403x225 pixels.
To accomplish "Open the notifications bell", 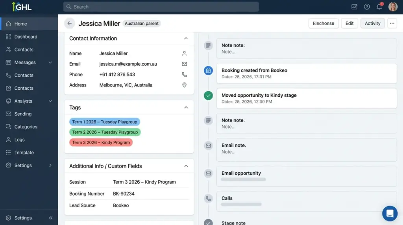I will point(379,6).
